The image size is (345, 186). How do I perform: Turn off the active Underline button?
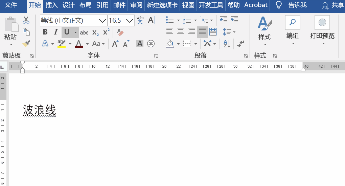67,32
